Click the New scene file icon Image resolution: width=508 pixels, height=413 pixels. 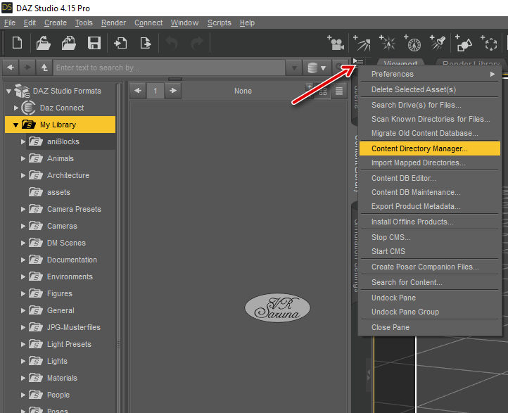tap(17, 43)
